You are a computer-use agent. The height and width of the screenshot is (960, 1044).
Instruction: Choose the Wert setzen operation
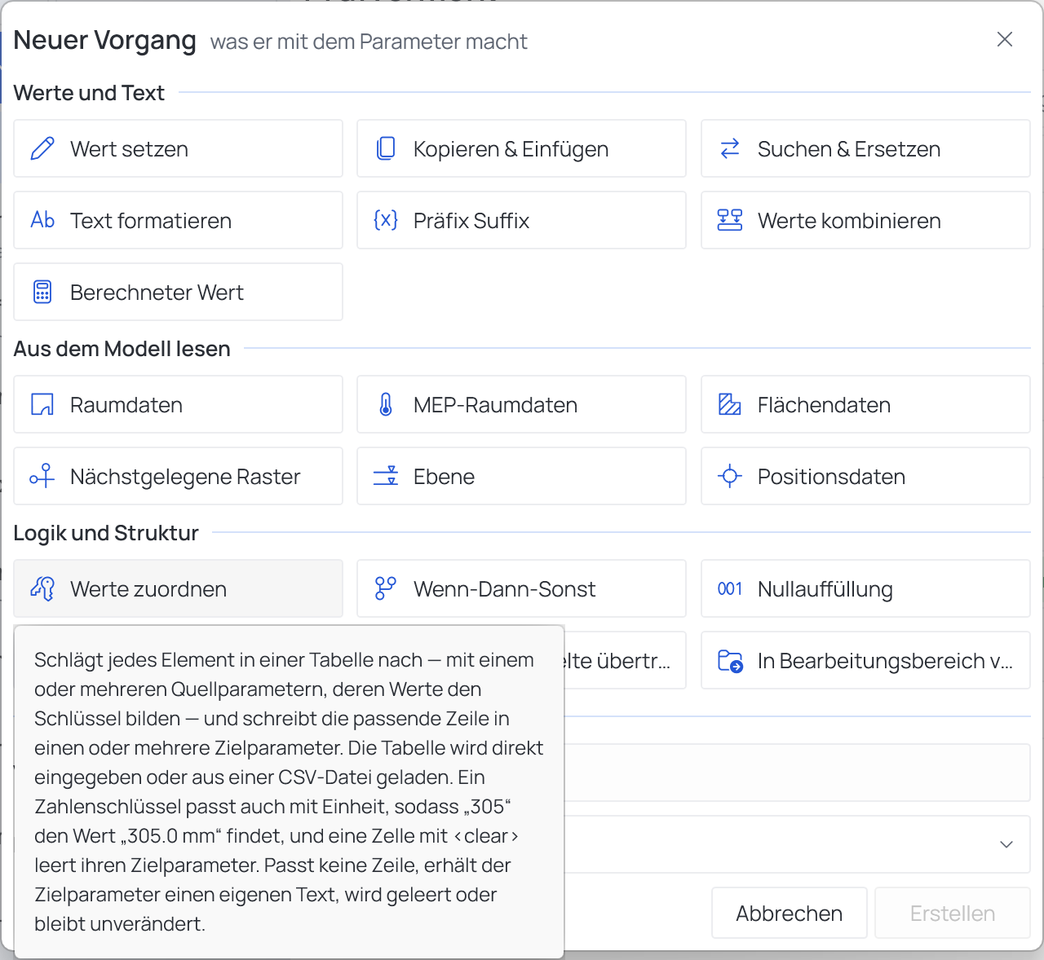click(178, 148)
